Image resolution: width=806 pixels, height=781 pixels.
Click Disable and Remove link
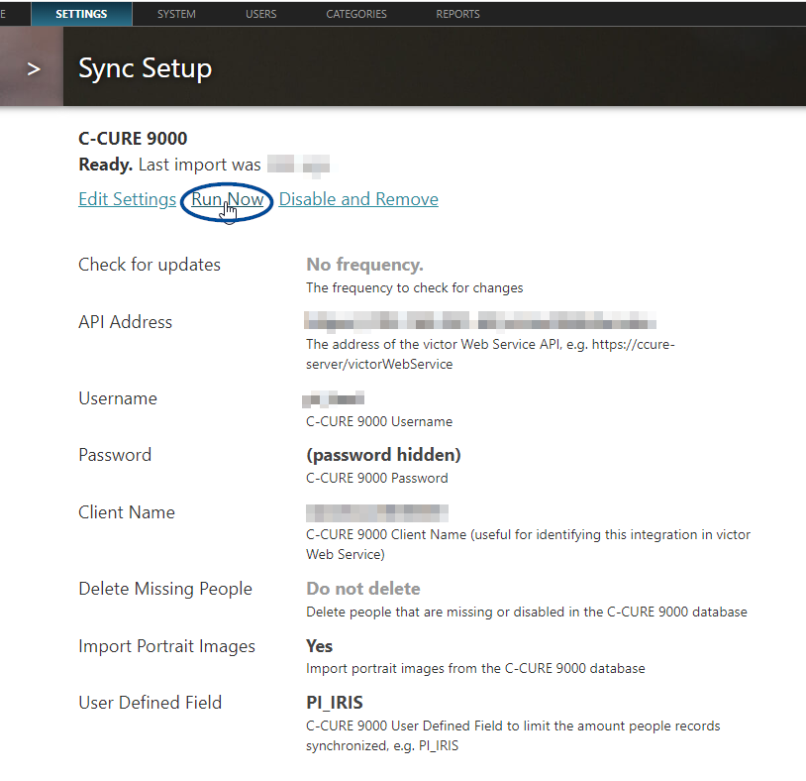358,199
